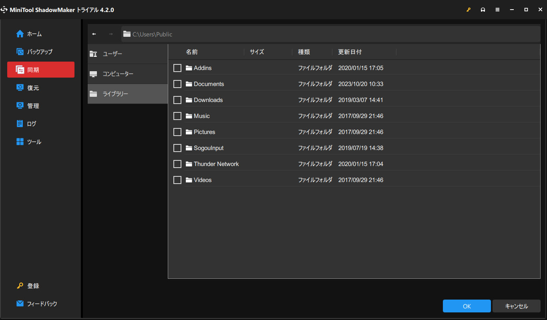
Task: Check the Thunder Network folder checkbox
Action: 177,164
